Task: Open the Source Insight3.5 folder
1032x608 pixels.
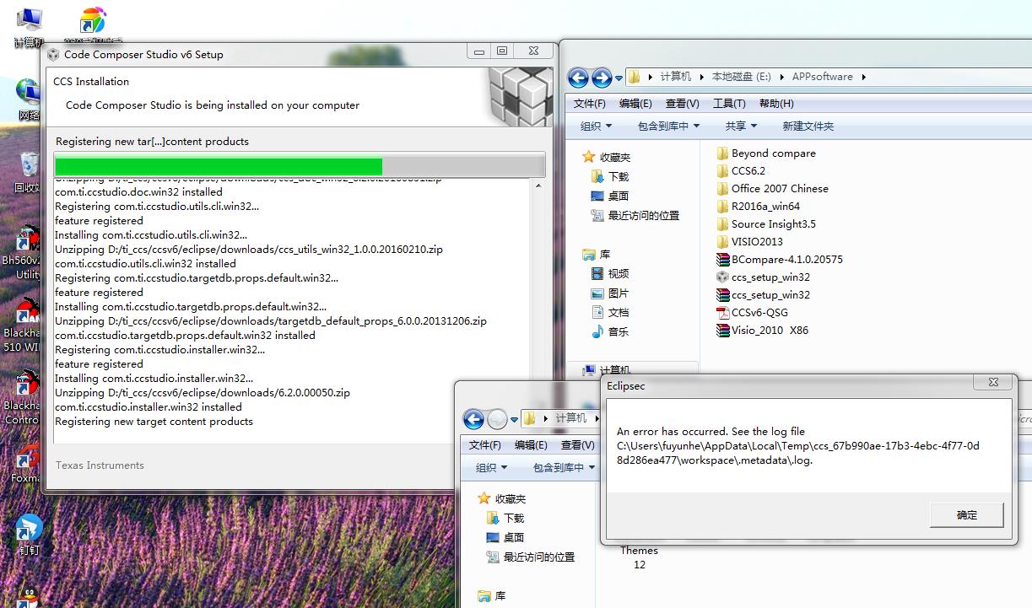Action: pos(766,224)
